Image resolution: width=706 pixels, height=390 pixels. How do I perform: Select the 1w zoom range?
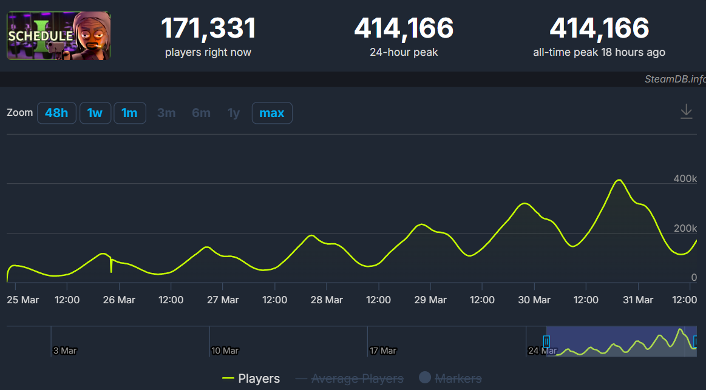pyautogui.click(x=95, y=113)
